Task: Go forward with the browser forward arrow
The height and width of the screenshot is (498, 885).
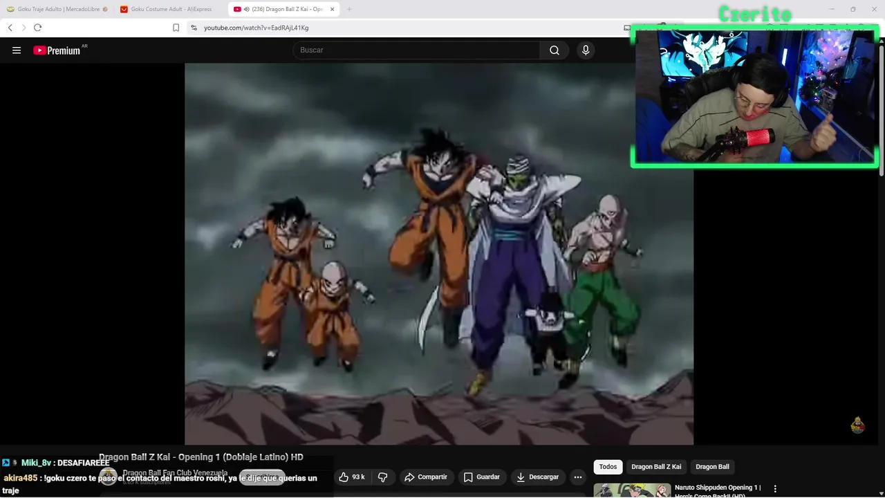Action: coord(24,28)
